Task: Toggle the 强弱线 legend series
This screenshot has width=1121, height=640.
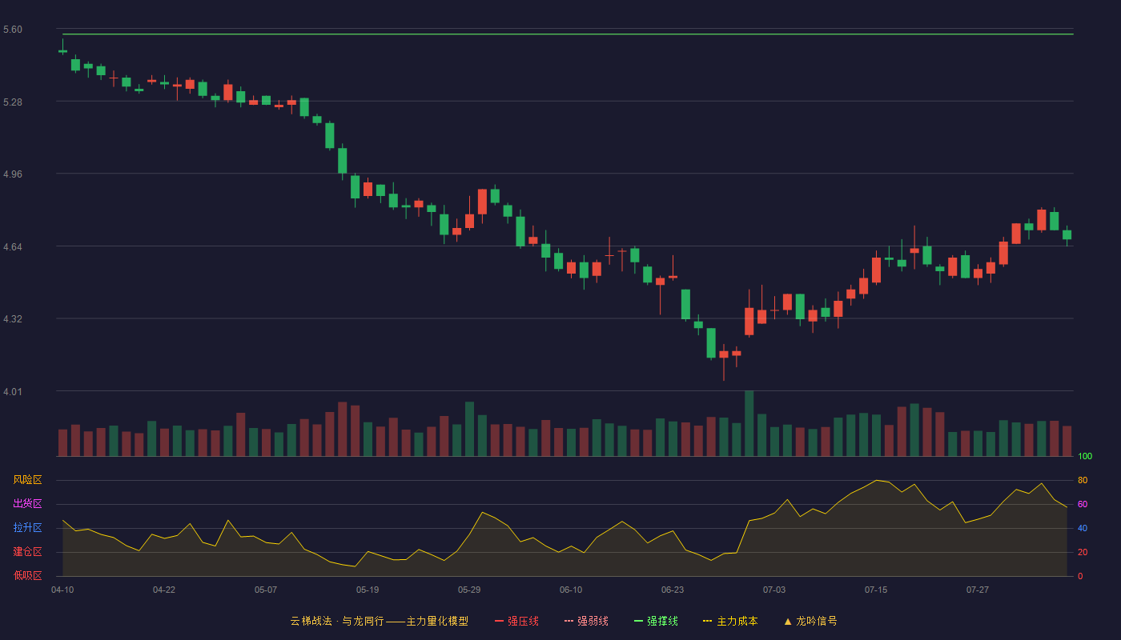Action: point(586,621)
